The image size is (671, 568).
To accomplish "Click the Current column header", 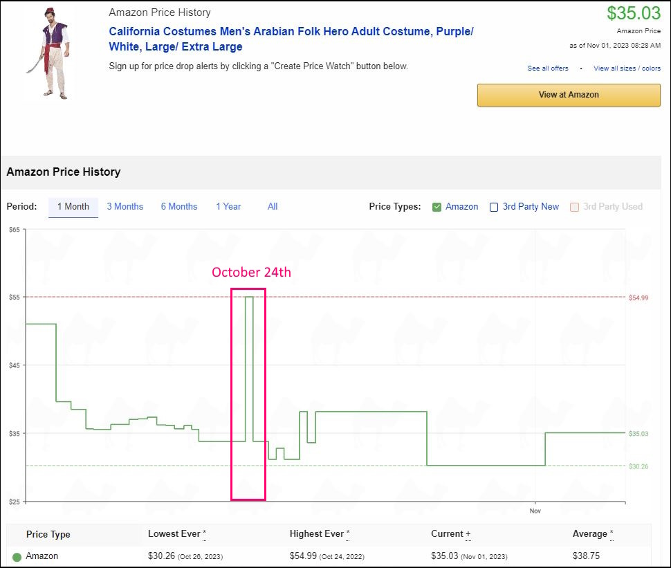I will pos(451,534).
